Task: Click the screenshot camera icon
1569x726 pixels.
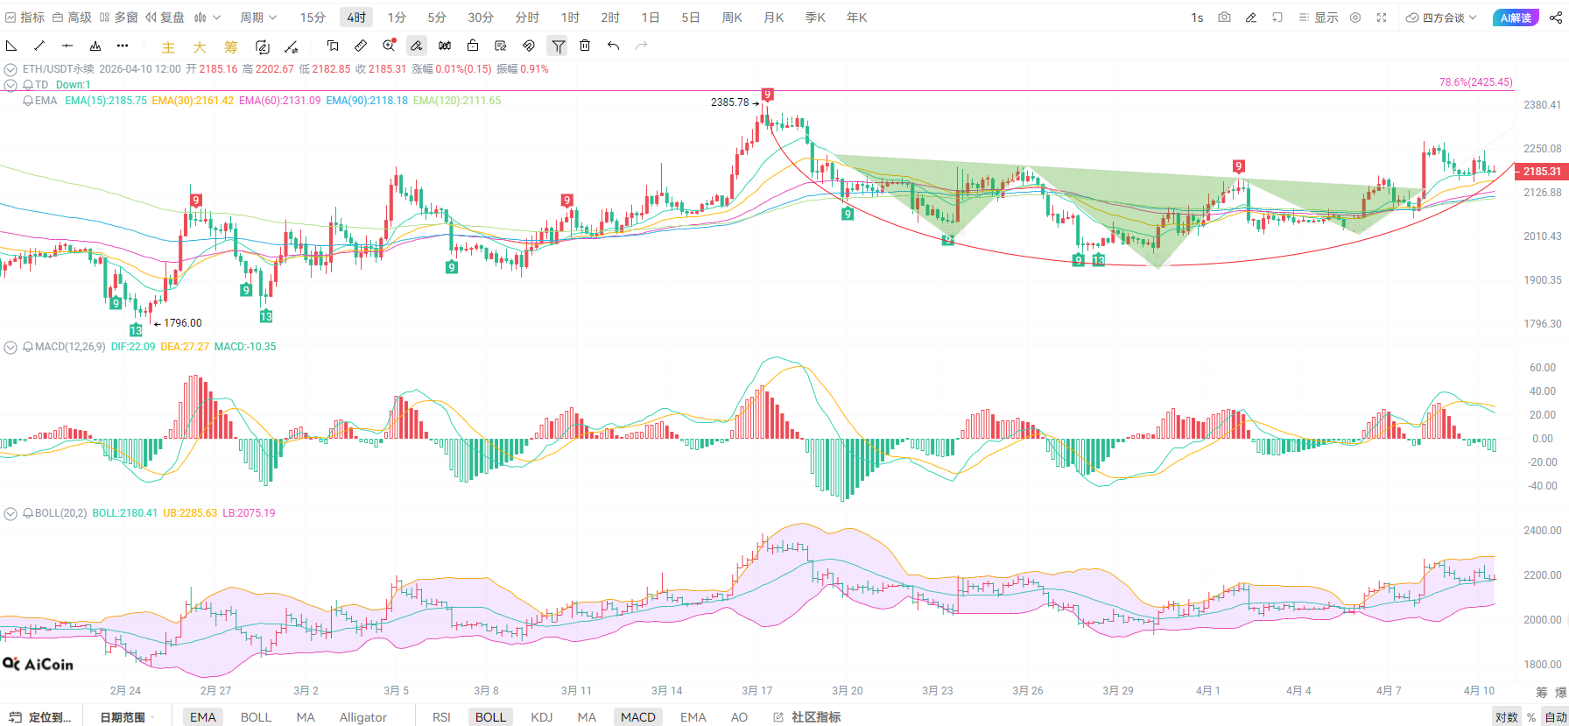Action: coord(1224,18)
